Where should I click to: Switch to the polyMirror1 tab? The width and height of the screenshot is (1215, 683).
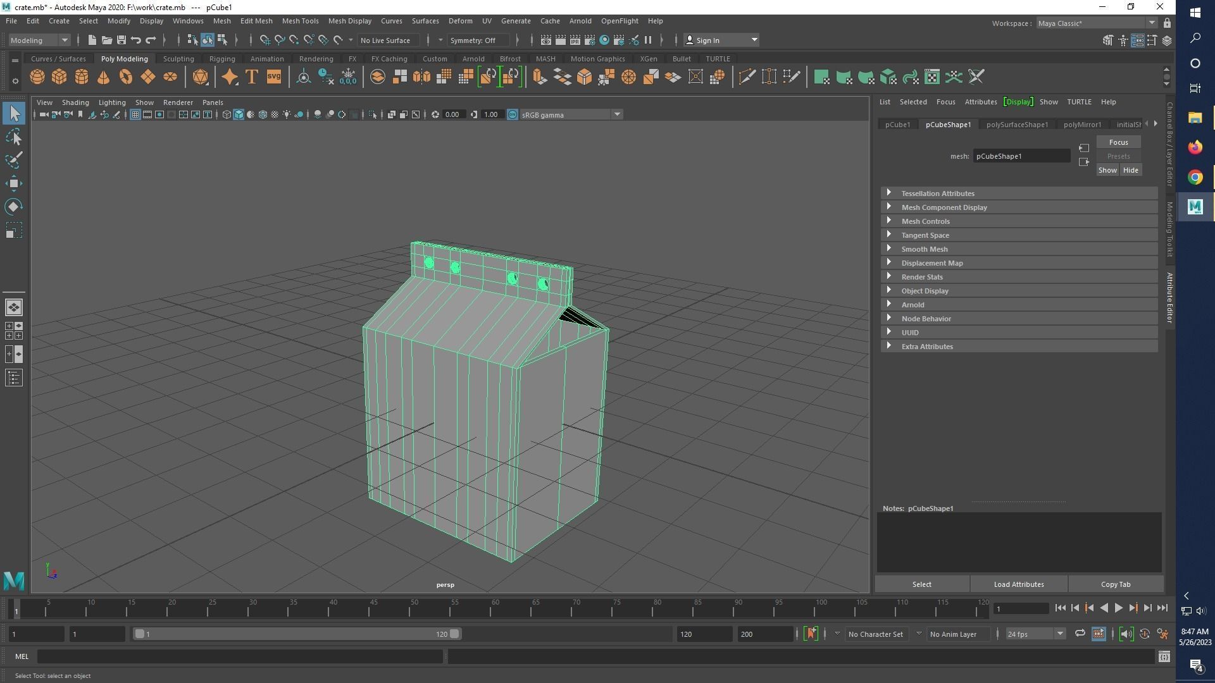click(x=1082, y=125)
